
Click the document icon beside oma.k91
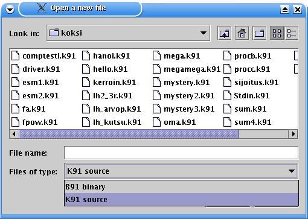[x=156, y=122]
